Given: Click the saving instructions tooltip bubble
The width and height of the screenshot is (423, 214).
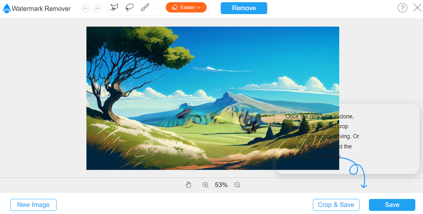Looking at the screenshot, I should click(347, 138).
